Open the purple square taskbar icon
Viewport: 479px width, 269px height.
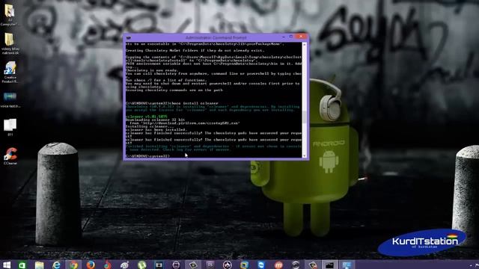[x=210, y=265]
